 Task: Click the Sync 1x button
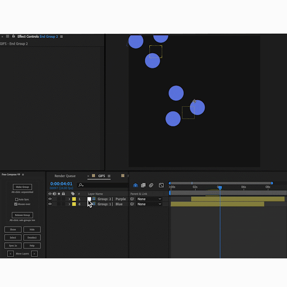(13, 246)
